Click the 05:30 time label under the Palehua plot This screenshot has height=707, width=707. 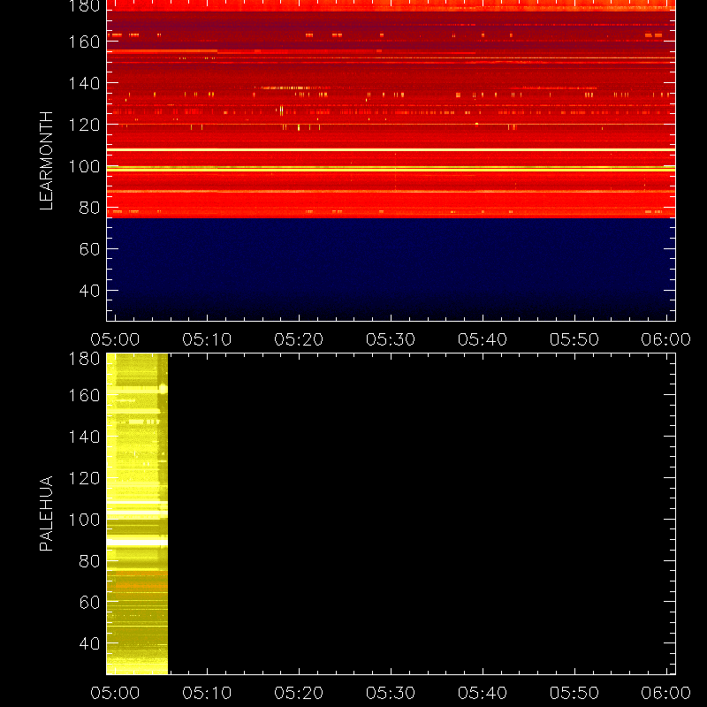[x=391, y=693]
